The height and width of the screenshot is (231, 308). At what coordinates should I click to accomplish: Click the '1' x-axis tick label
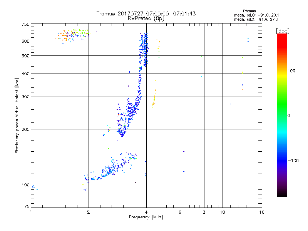pyautogui.click(x=31, y=212)
